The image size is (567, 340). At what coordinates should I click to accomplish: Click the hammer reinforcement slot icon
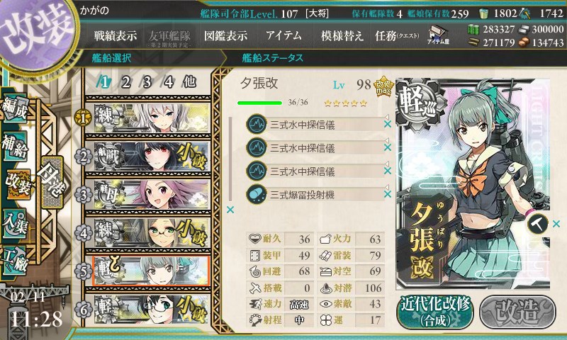[x=537, y=224]
